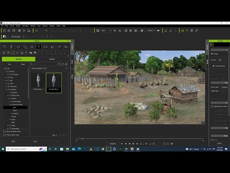Select the Current Frame radio option
230x173 pixels.
coord(214,66)
